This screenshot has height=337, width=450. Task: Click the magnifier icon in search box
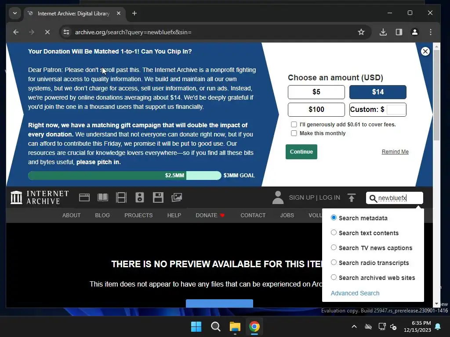(x=373, y=198)
